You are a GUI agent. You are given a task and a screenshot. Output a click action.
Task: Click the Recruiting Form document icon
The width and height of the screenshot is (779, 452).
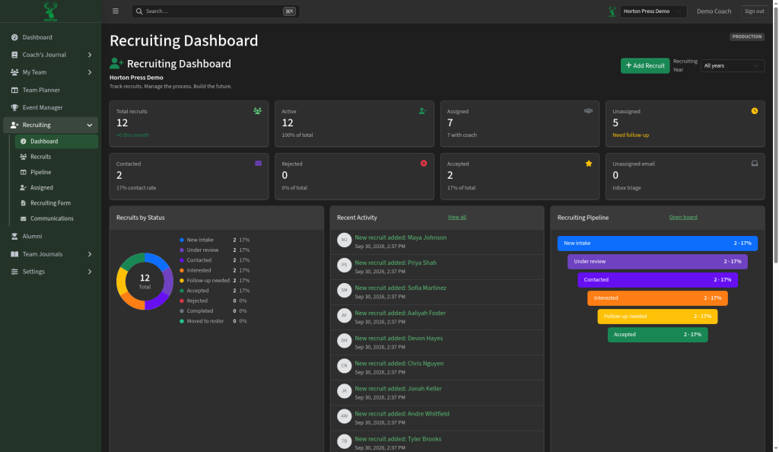pyautogui.click(x=23, y=202)
